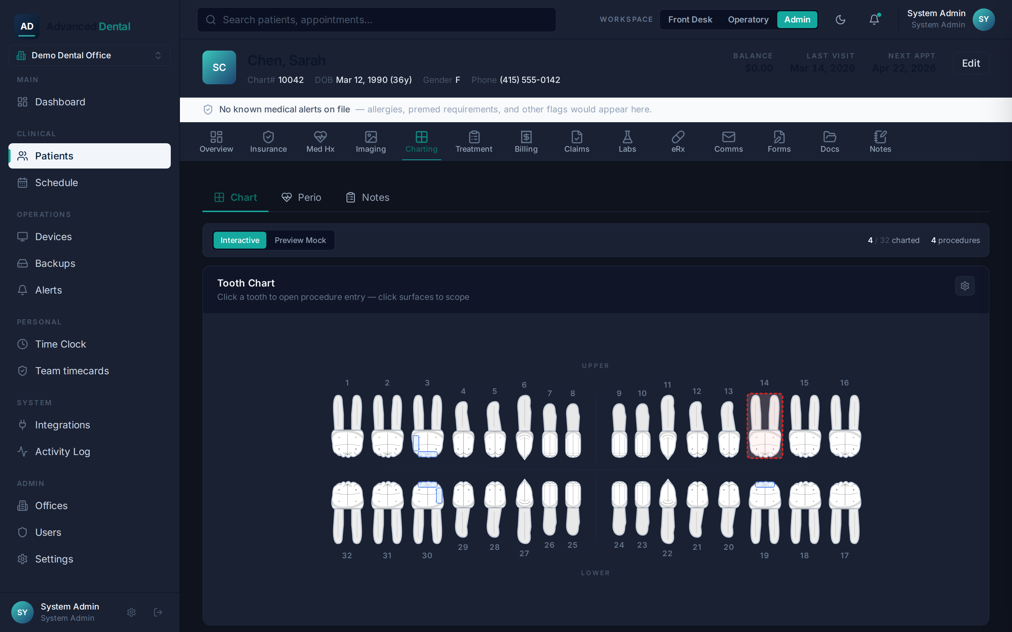The height and width of the screenshot is (632, 1012).
Task: Select tooth 30 on lower arch
Action: pyautogui.click(x=427, y=513)
